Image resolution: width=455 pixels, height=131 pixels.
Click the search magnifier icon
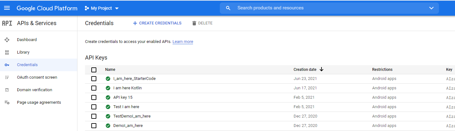coord(228,8)
